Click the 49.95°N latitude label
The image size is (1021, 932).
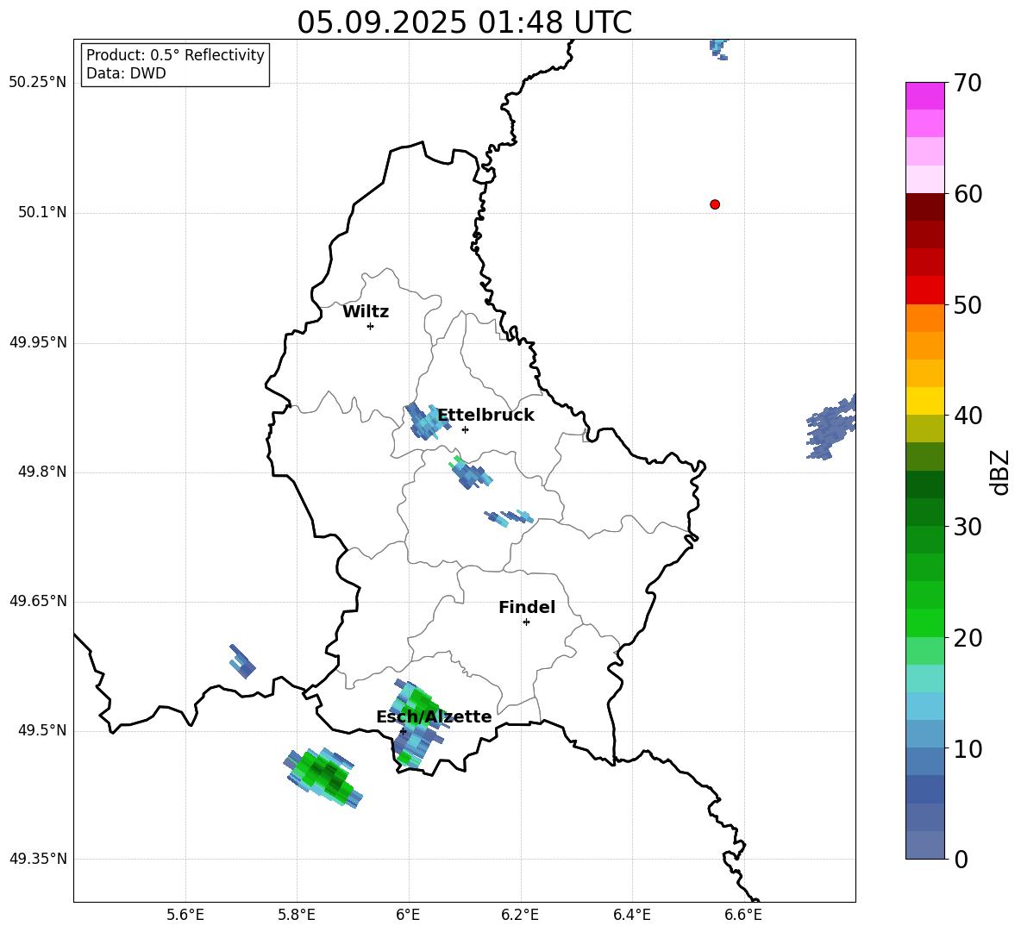pos(38,342)
